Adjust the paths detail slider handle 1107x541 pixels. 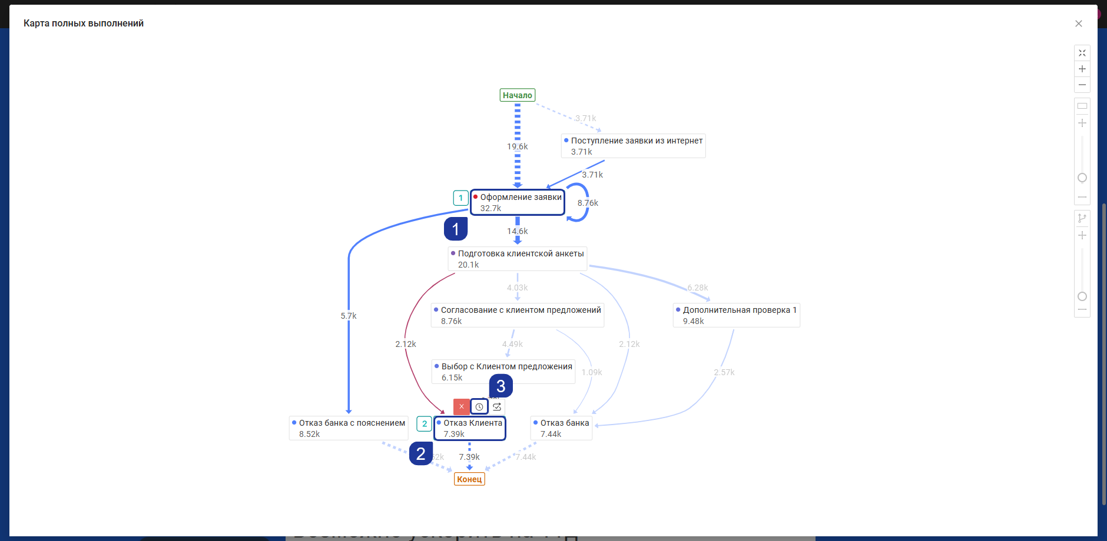pyautogui.click(x=1082, y=296)
